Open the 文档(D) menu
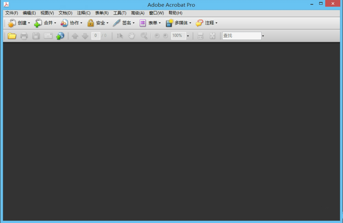This screenshot has height=223, width=343. pyautogui.click(x=65, y=13)
